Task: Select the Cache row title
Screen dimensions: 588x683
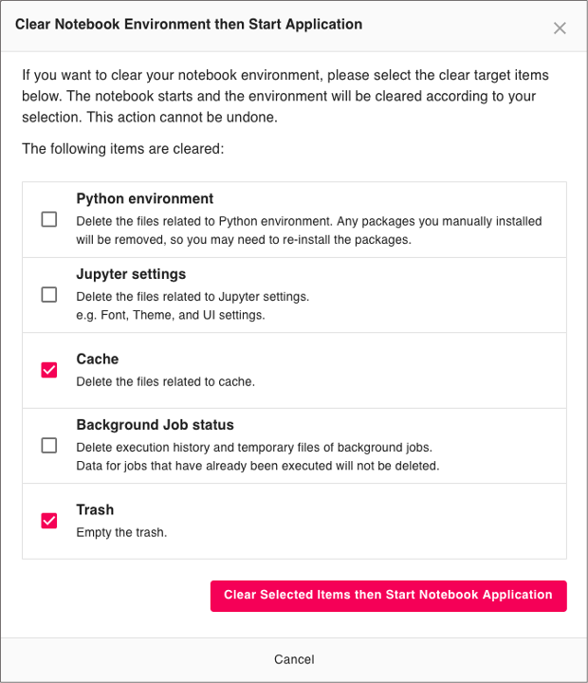Action: (98, 360)
